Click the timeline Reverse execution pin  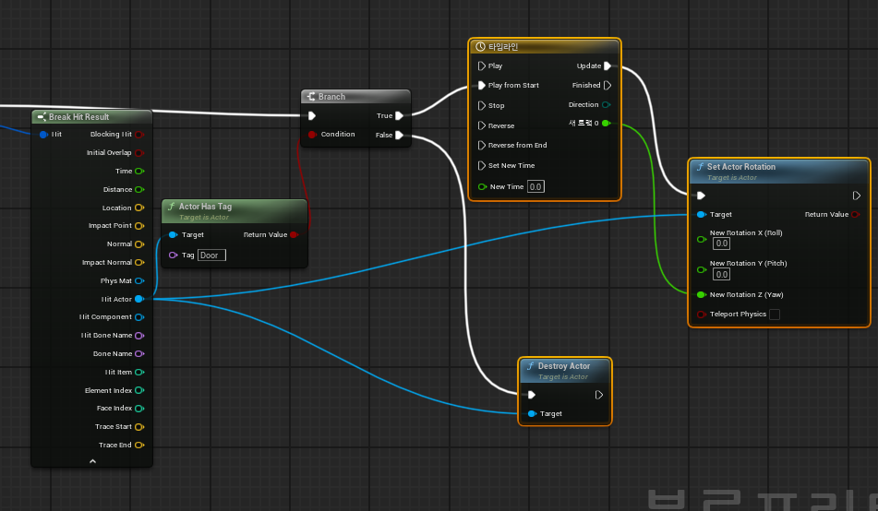(482, 125)
